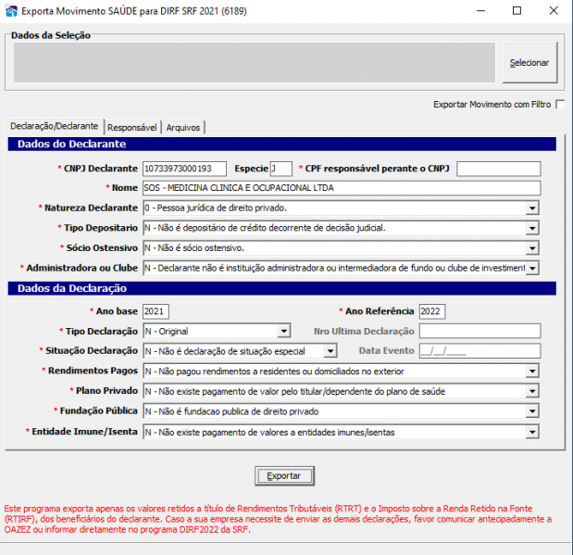Close the Exporta Movimento SAÚDE window
This screenshot has width=573, height=555.
tap(554, 11)
